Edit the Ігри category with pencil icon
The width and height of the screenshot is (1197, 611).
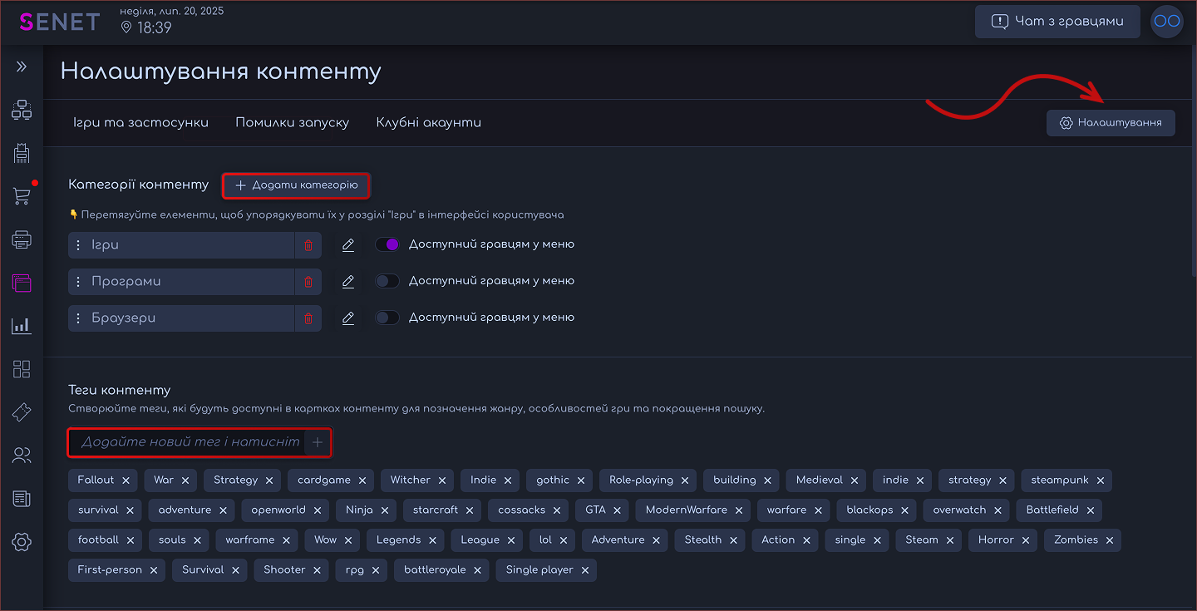(x=348, y=245)
